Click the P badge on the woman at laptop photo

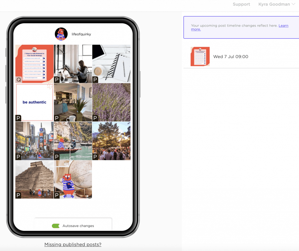pyautogui.click(x=57, y=80)
